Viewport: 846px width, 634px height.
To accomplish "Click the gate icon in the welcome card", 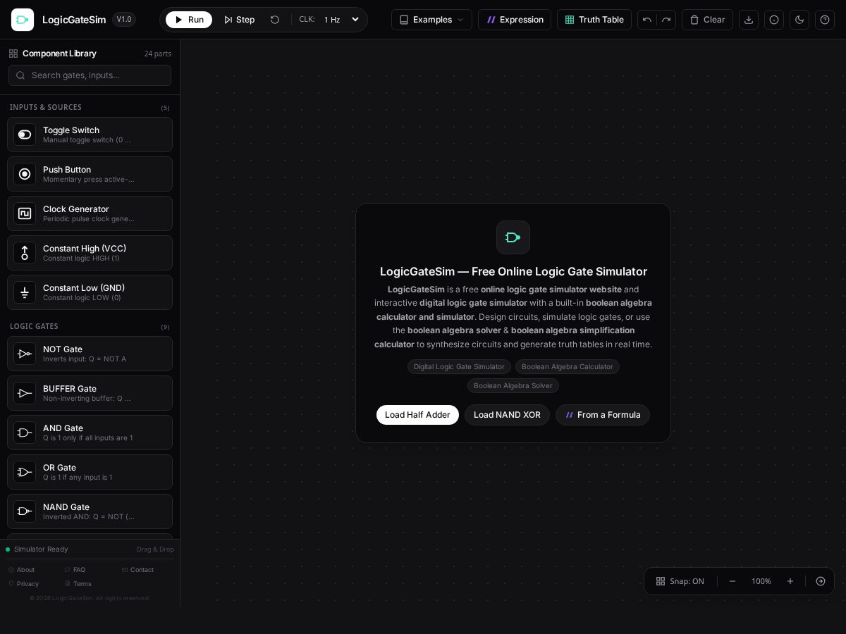I will [513, 237].
